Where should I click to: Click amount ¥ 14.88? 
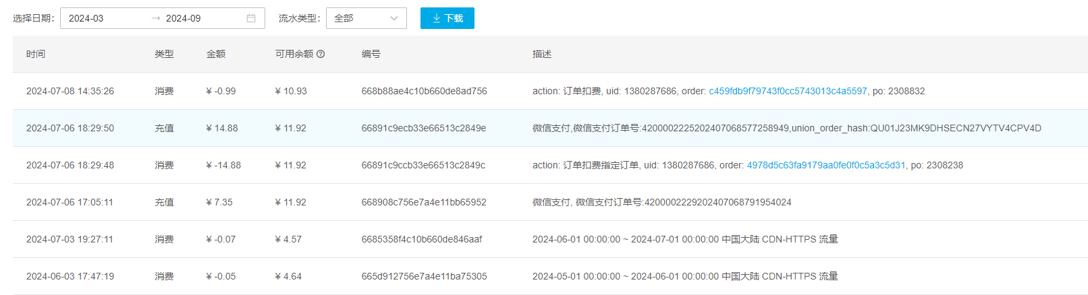point(222,128)
